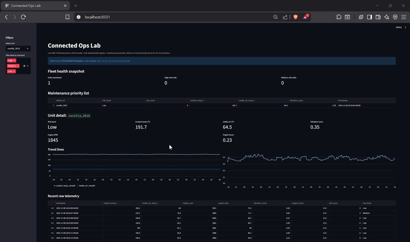Click the Engine RPM value 1845

click(53, 140)
